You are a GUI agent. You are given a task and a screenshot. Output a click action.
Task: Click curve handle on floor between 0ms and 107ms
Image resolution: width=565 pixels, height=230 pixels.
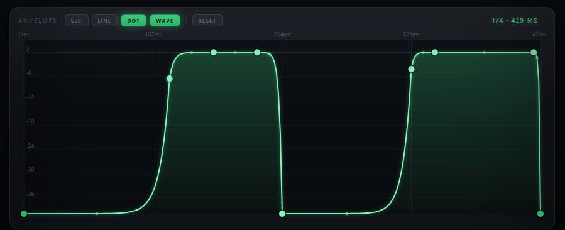[97, 214]
